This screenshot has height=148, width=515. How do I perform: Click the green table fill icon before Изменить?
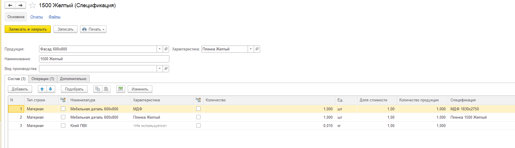tap(121, 89)
